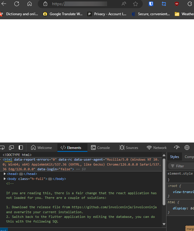Switch to the Console tab
194x231 pixels.
pos(100,147)
